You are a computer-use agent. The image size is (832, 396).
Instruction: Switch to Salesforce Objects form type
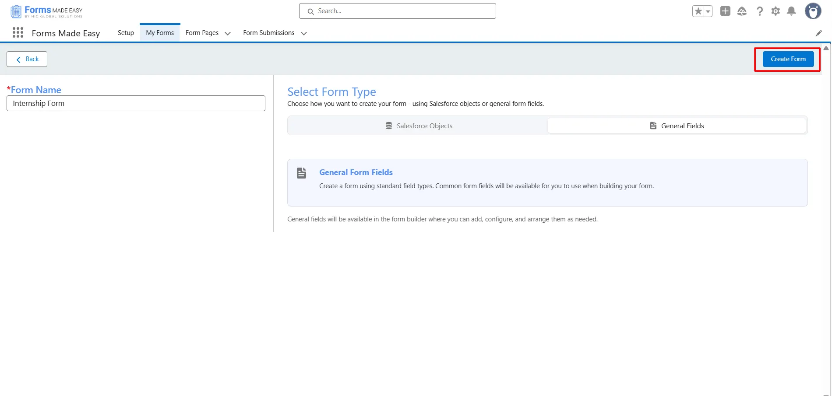coord(418,126)
